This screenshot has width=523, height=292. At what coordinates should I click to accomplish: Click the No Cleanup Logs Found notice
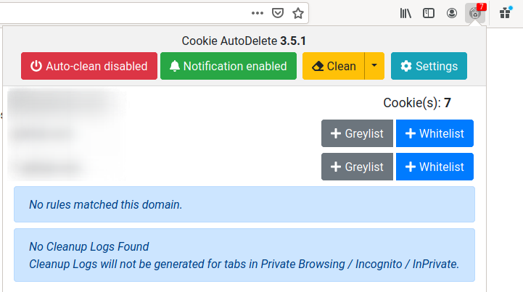coord(244,255)
